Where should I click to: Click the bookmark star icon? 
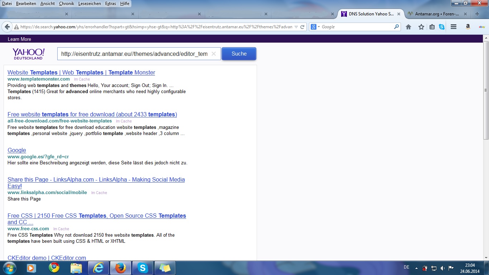click(421, 27)
